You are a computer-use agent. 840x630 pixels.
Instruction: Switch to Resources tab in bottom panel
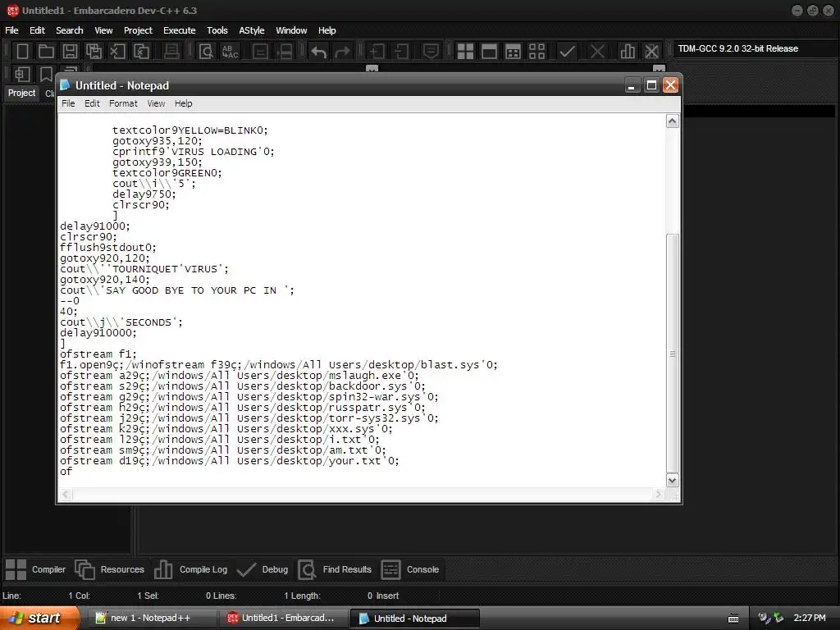(x=110, y=569)
